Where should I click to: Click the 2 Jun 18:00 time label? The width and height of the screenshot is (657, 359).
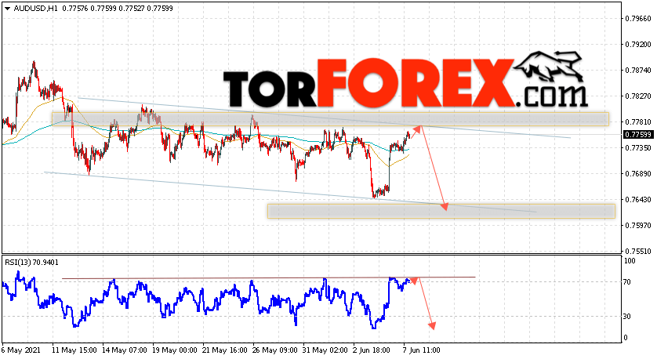tap(372, 350)
